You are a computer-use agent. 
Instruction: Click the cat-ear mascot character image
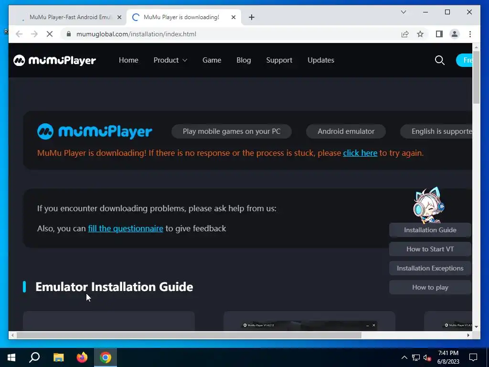click(429, 205)
